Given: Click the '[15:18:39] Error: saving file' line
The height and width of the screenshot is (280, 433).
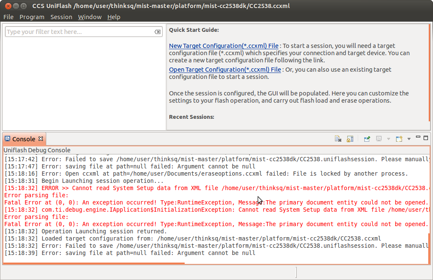Looking at the screenshot, I should tap(130, 253).
